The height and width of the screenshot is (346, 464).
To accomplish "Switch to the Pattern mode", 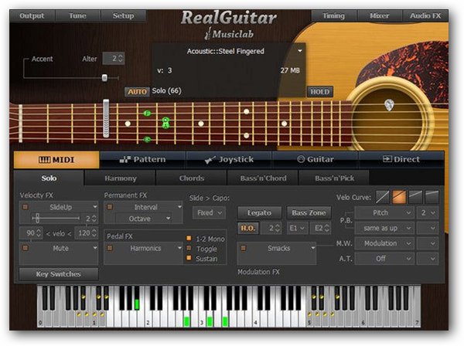I will (x=142, y=160).
